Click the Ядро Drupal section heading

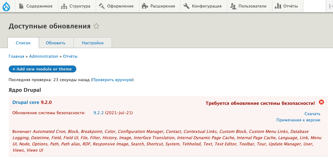click(x=25, y=90)
